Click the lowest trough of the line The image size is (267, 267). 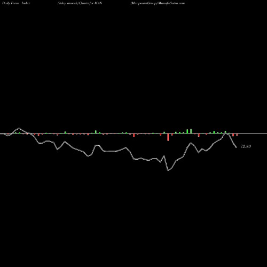(x=168, y=170)
